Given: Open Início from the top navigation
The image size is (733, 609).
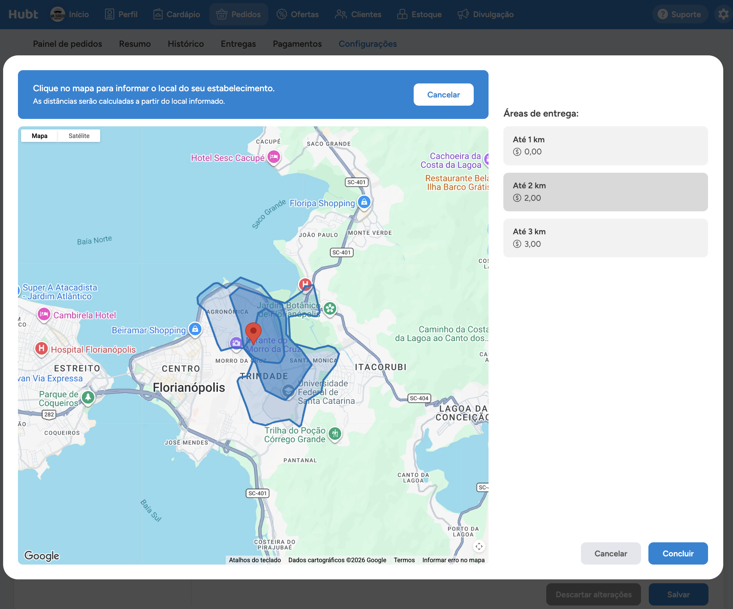Looking at the screenshot, I should pos(70,14).
